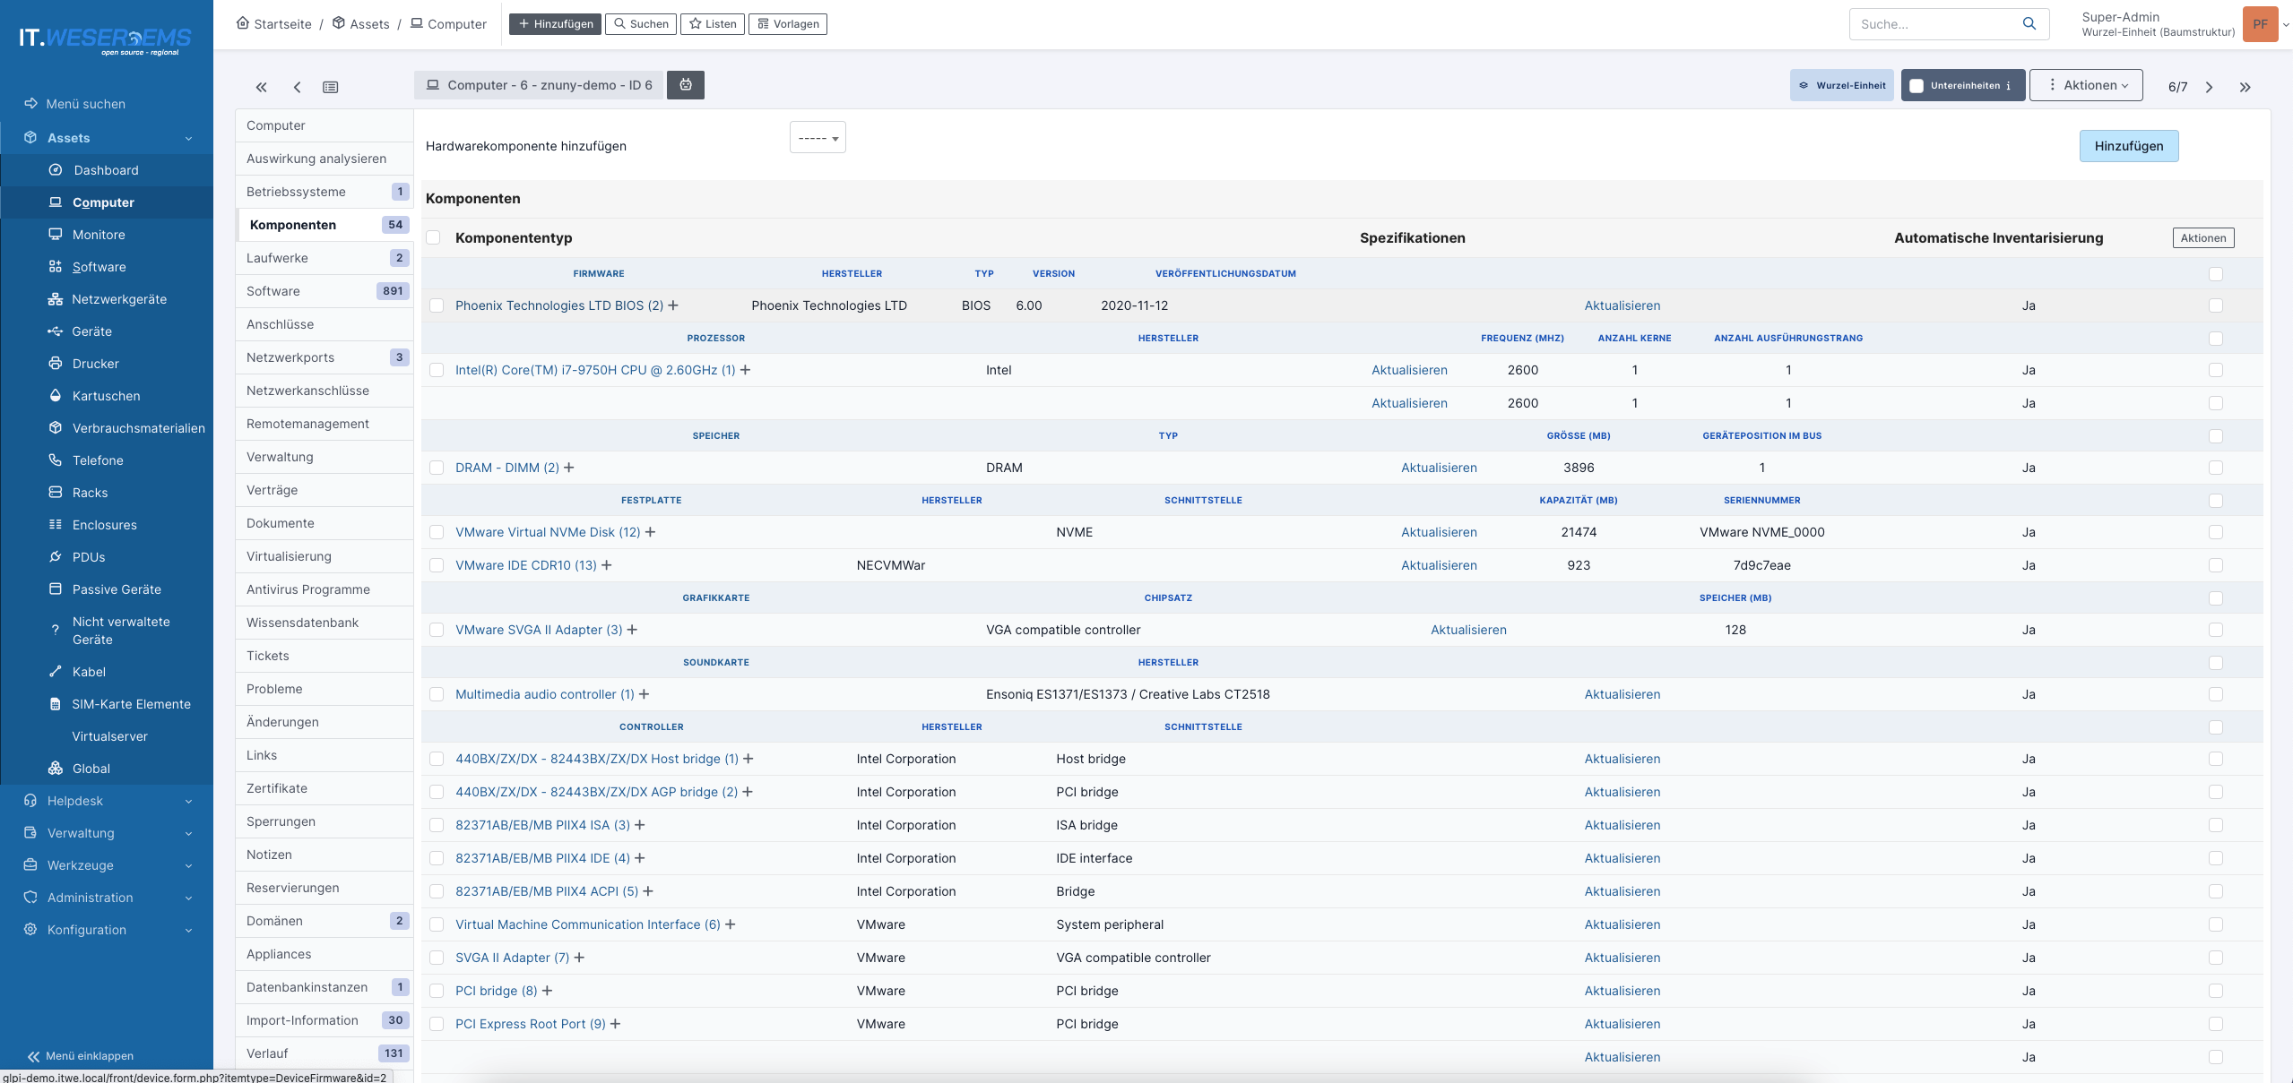This screenshot has width=2293, height=1083.
Task: Open the list view icon
Action: coord(331,87)
